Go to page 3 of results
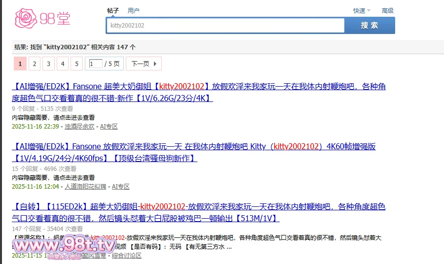 point(48,64)
